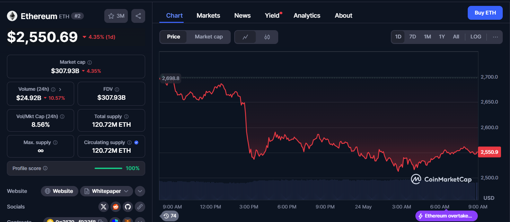Open the Yield tab
The width and height of the screenshot is (510, 222).
point(272,16)
